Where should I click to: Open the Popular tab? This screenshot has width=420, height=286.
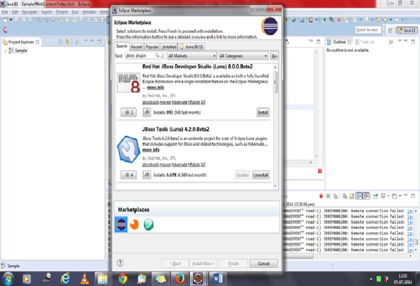(x=152, y=47)
